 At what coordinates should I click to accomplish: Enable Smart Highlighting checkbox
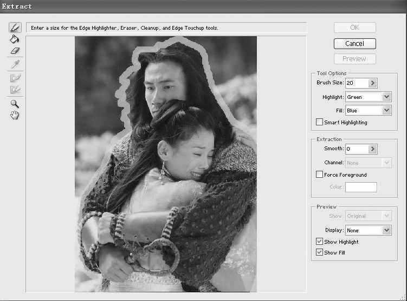tap(320, 123)
